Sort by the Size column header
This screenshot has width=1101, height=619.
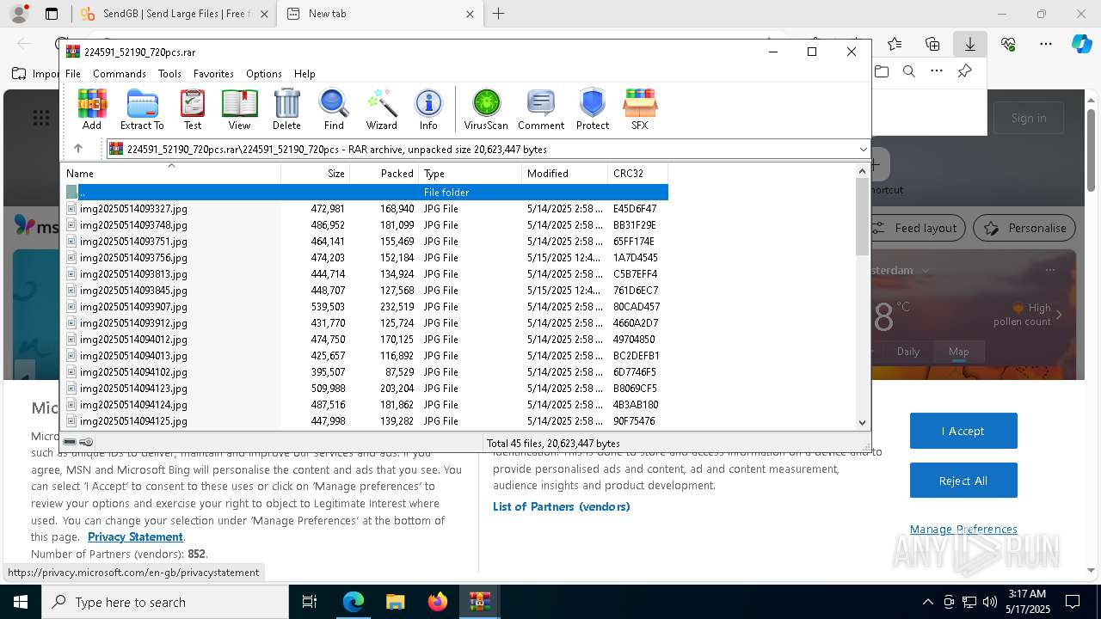[316, 174]
